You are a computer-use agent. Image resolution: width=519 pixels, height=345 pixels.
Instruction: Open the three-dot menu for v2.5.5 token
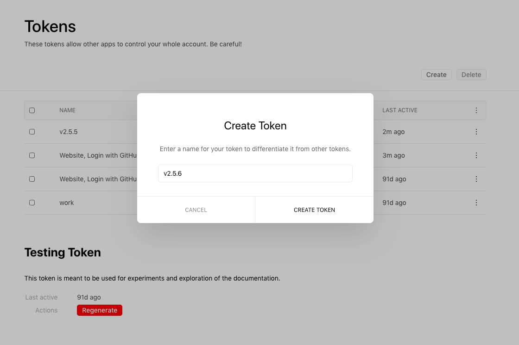476,132
